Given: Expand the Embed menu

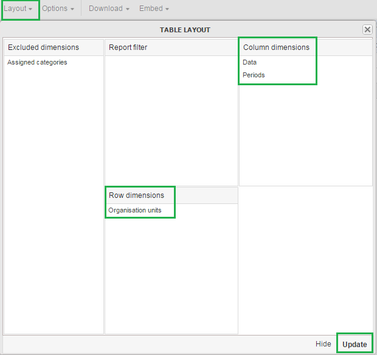Looking at the screenshot, I should pyautogui.click(x=154, y=9).
